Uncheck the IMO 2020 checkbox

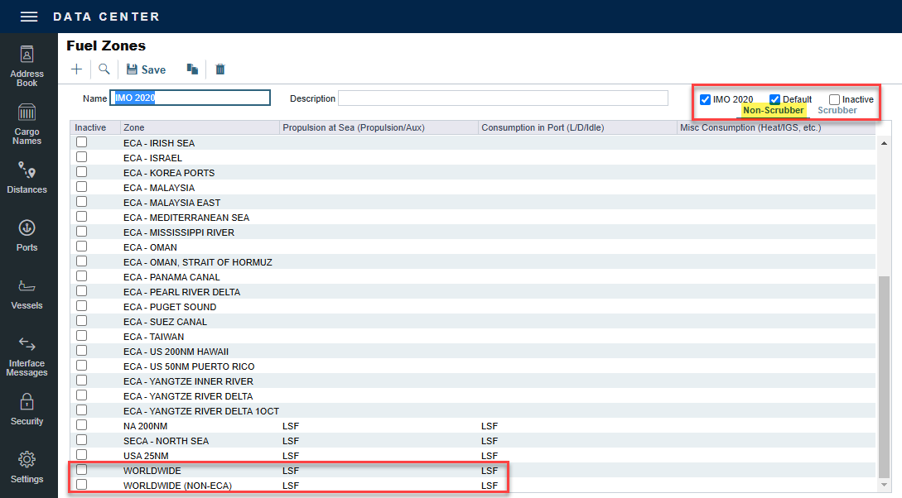tap(706, 99)
